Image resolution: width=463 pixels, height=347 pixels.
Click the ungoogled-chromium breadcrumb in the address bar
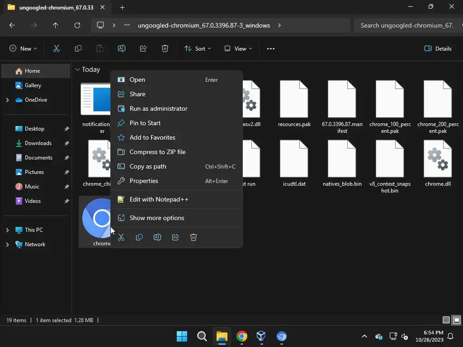204,25
